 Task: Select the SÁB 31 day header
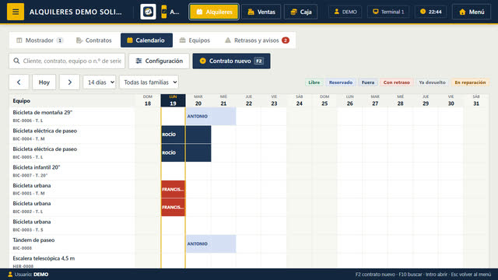(476, 100)
